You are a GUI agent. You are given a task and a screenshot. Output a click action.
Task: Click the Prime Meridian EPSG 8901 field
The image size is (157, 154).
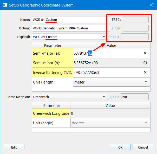click(134, 97)
